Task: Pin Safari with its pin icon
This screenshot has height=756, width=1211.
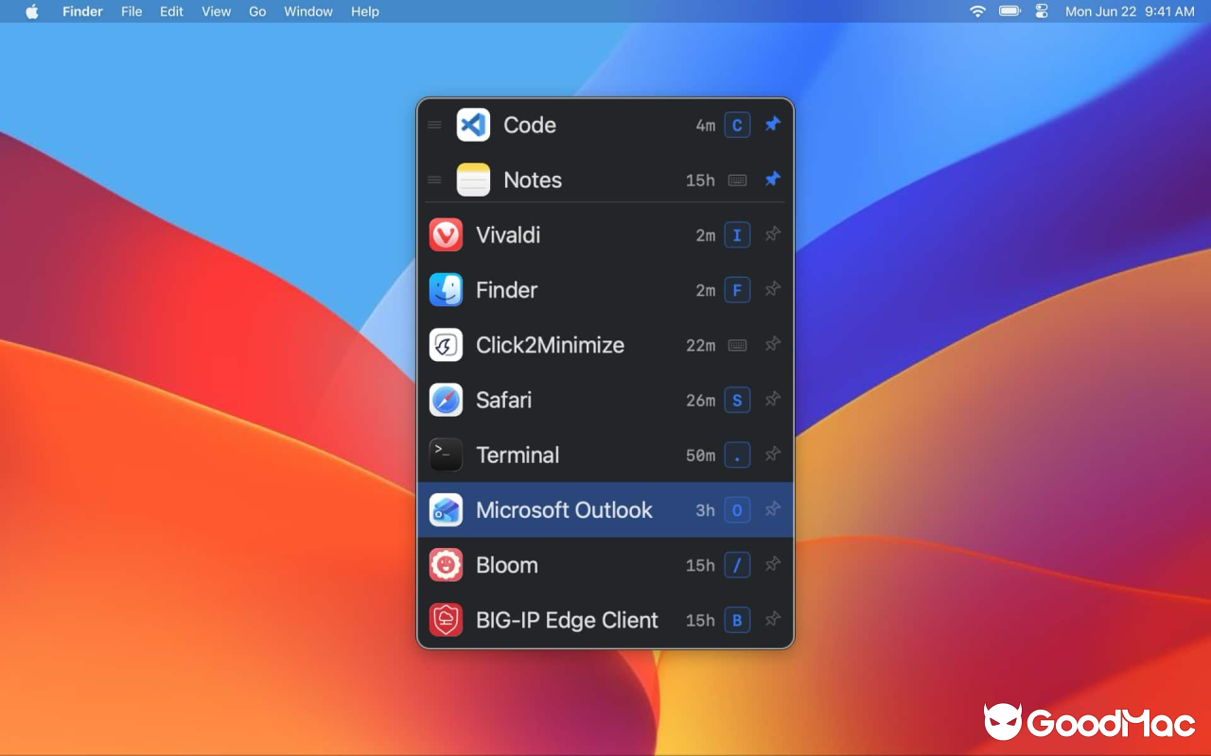Action: point(773,399)
